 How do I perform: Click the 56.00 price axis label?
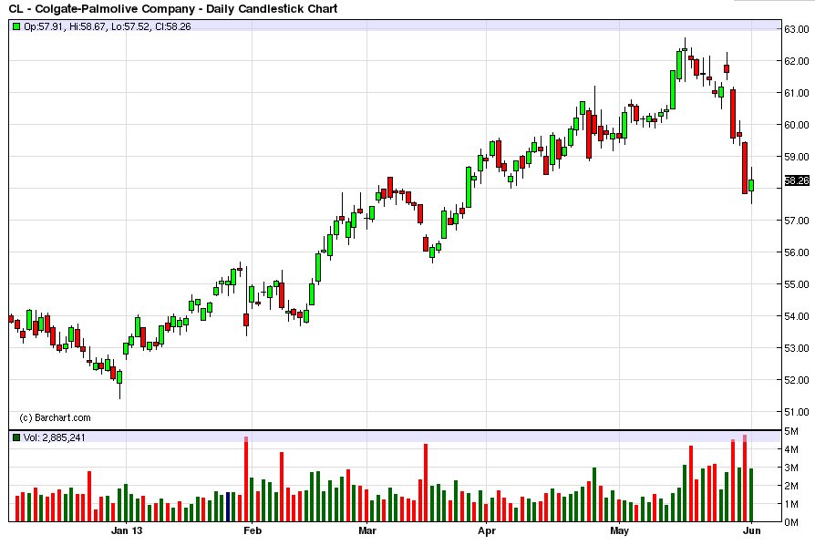tap(796, 252)
